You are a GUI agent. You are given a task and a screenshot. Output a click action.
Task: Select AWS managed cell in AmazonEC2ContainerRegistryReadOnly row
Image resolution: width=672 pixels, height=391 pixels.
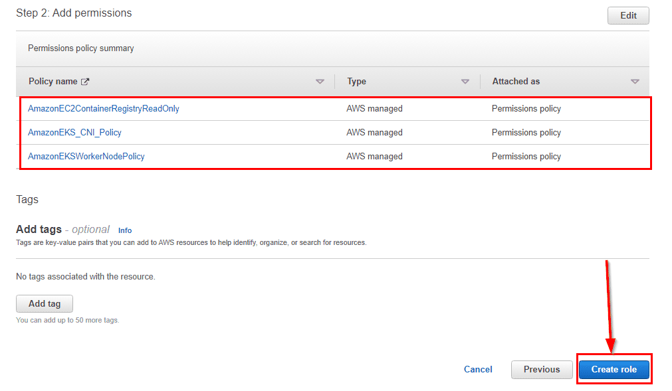374,109
